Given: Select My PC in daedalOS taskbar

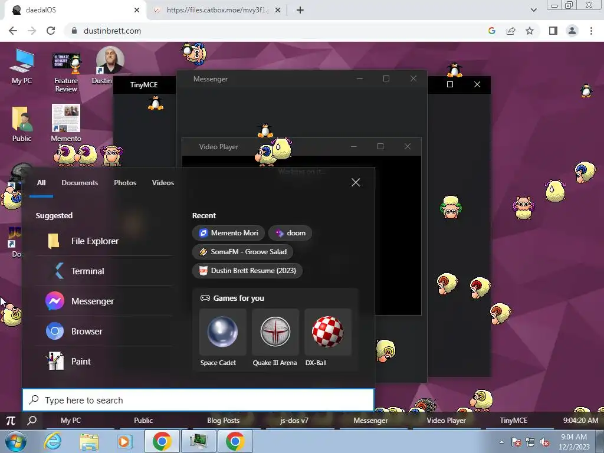Looking at the screenshot, I should (x=80, y=421).
